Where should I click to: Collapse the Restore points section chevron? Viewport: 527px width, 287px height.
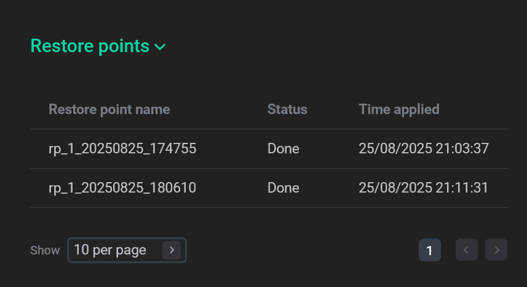[x=160, y=47]
